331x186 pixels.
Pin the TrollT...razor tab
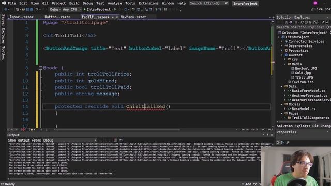[x=113, y=17]
